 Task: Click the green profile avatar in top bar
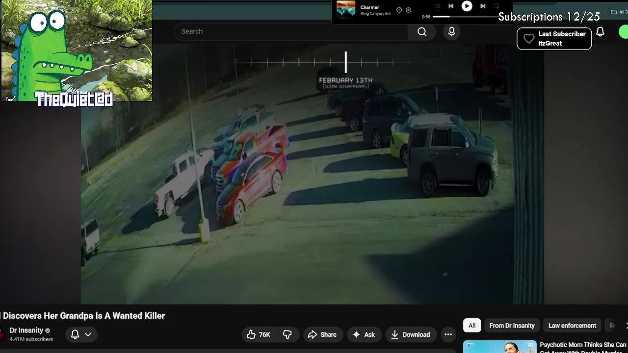point(624,32)
